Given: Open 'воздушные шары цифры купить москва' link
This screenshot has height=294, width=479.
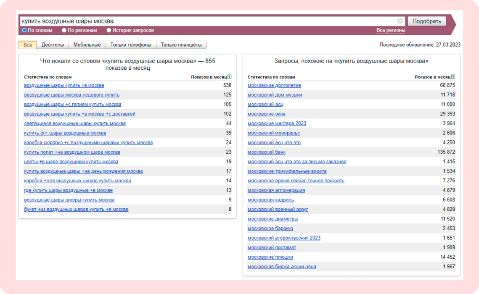Looking at the screenshot, I should coord(69,200).
